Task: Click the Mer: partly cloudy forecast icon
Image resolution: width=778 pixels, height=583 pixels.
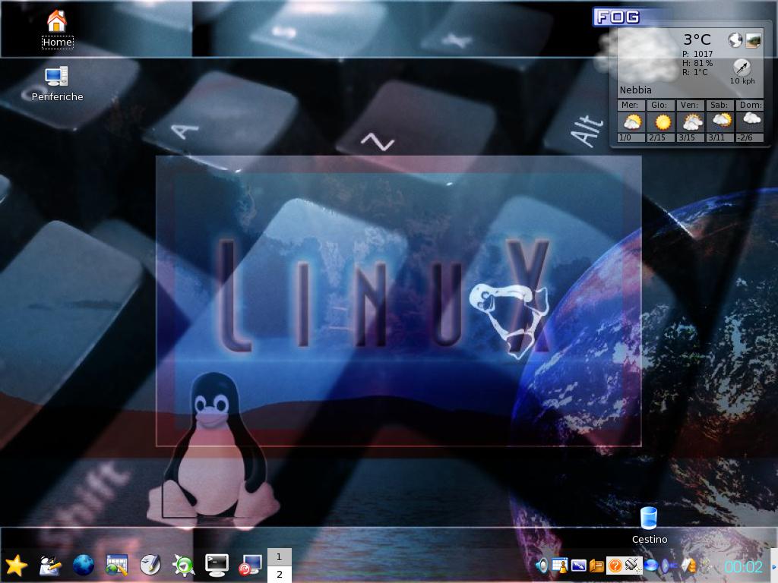Action: click(632, 122)
